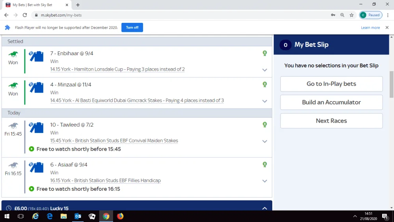Open the 15.45 York Convival Maiden link
The image size is (394, 222).
[114, 140]
